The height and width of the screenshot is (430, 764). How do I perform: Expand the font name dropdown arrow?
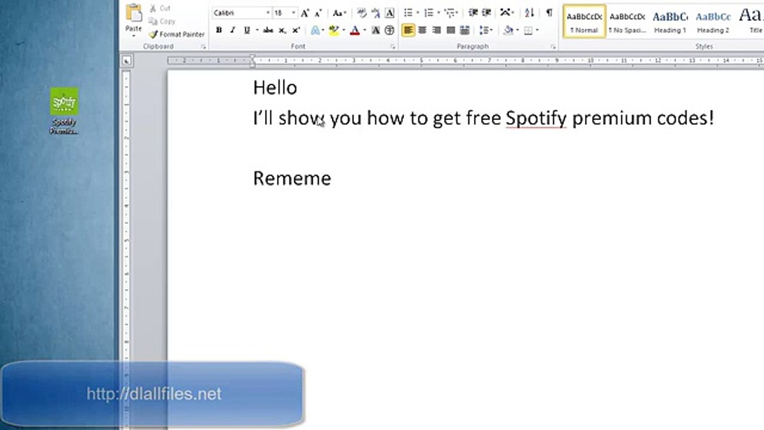point(268,13)
